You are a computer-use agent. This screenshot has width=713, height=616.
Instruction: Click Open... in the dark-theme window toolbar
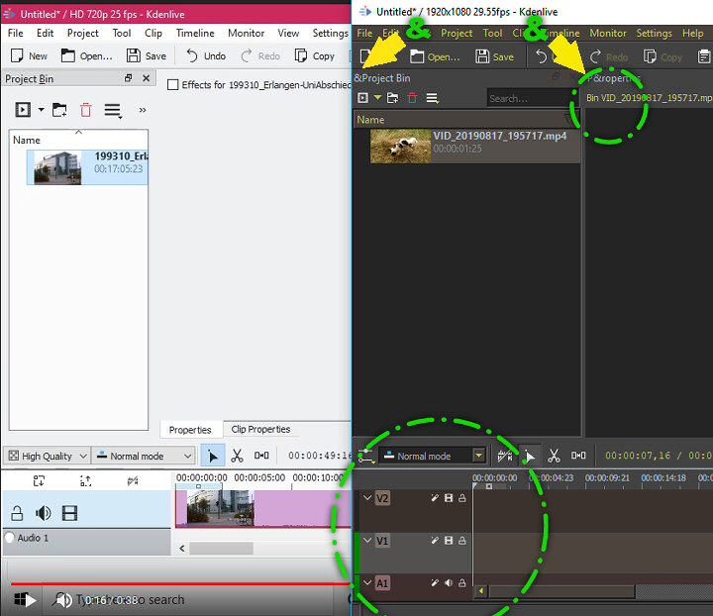tap(435, 56)
